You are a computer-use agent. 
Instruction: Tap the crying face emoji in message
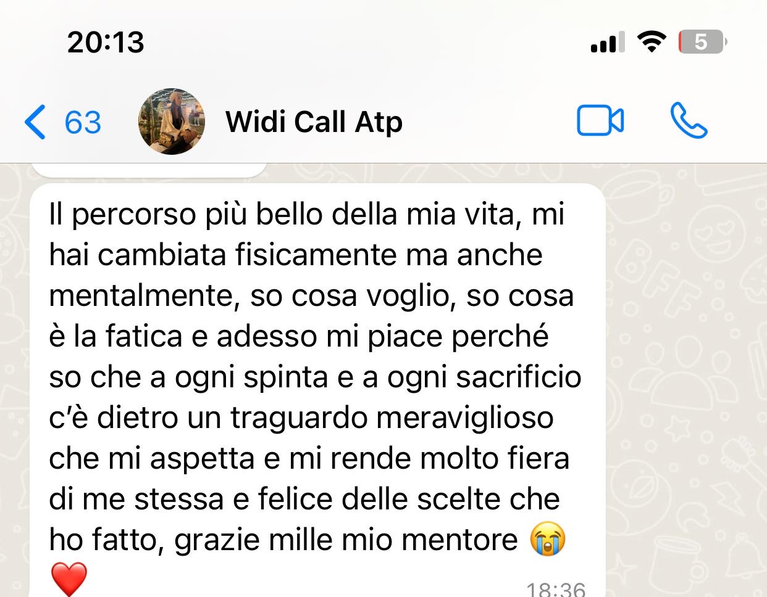(548, 540)
